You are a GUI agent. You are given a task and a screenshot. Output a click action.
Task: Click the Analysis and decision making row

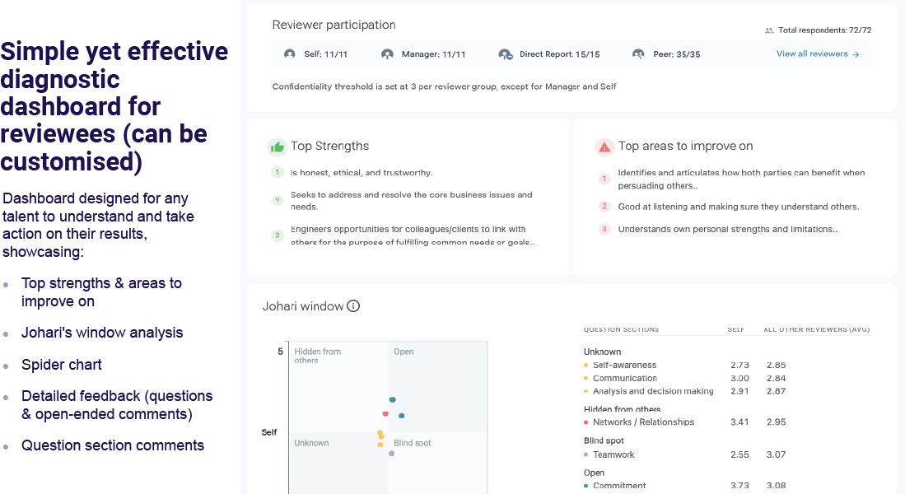653,392
